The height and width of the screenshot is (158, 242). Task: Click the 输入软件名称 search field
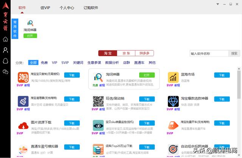pyautogui.click(x=209, y=53)
